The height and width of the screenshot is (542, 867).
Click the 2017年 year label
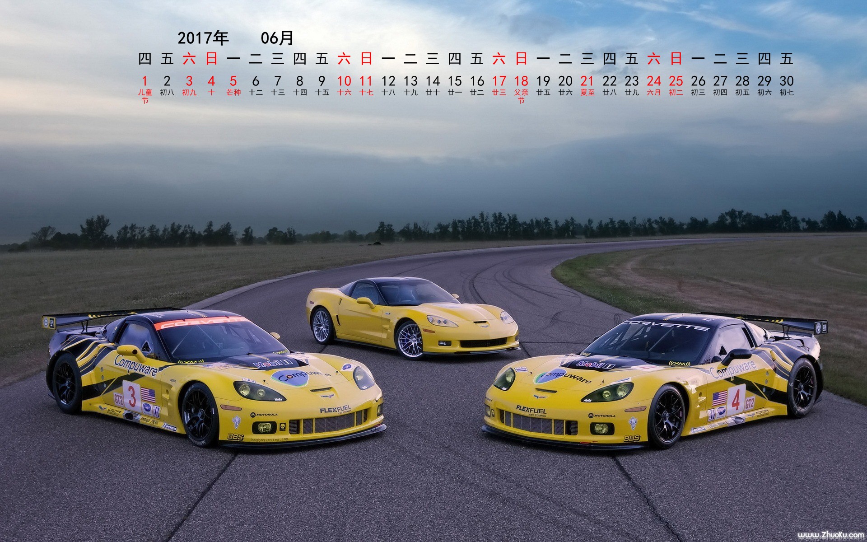(x=203, y=38)
